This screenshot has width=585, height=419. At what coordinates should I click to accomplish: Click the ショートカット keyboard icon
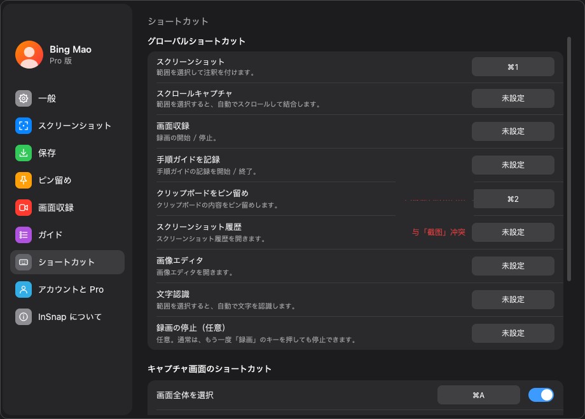pyautogui.click(x=24, y=262)
